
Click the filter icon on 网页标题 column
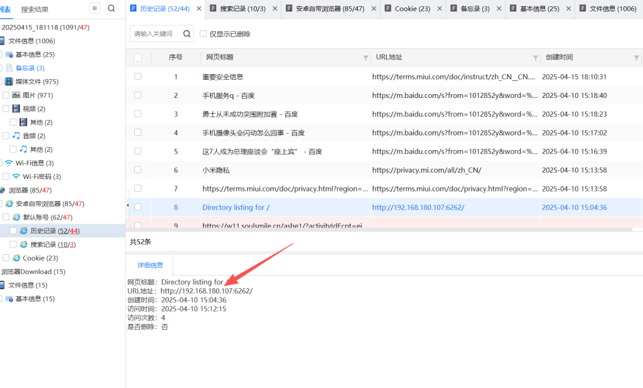coord(365,58)
